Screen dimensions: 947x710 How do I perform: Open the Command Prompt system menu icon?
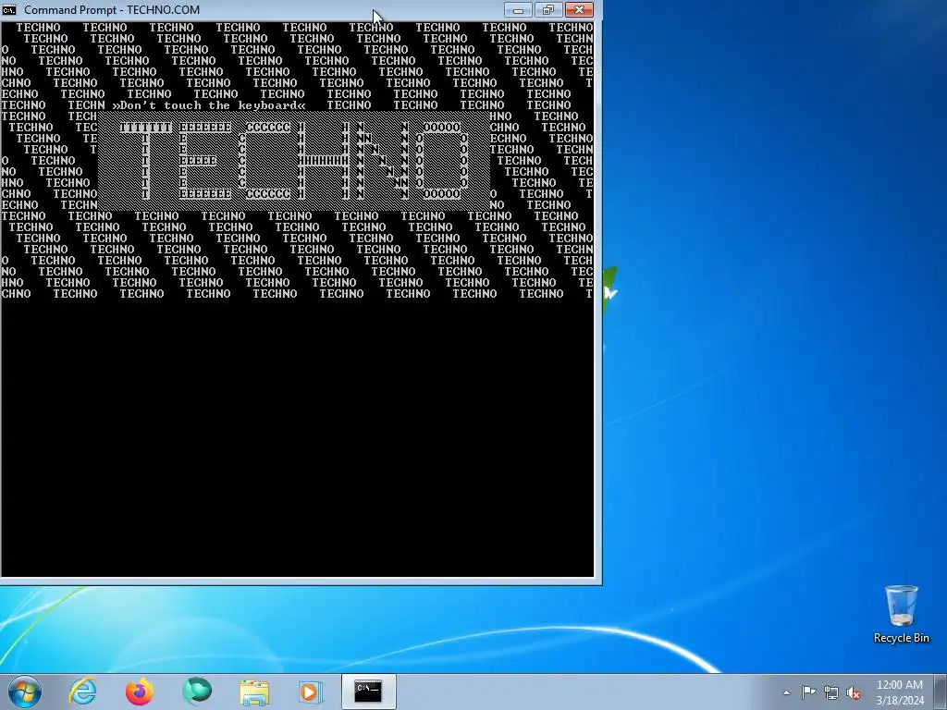click(x=9, y=9)
